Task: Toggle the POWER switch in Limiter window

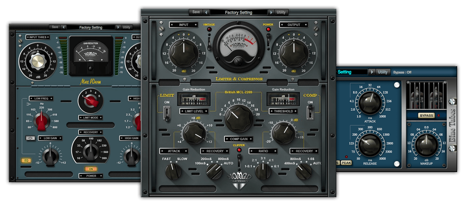Action: click(269, 41)
